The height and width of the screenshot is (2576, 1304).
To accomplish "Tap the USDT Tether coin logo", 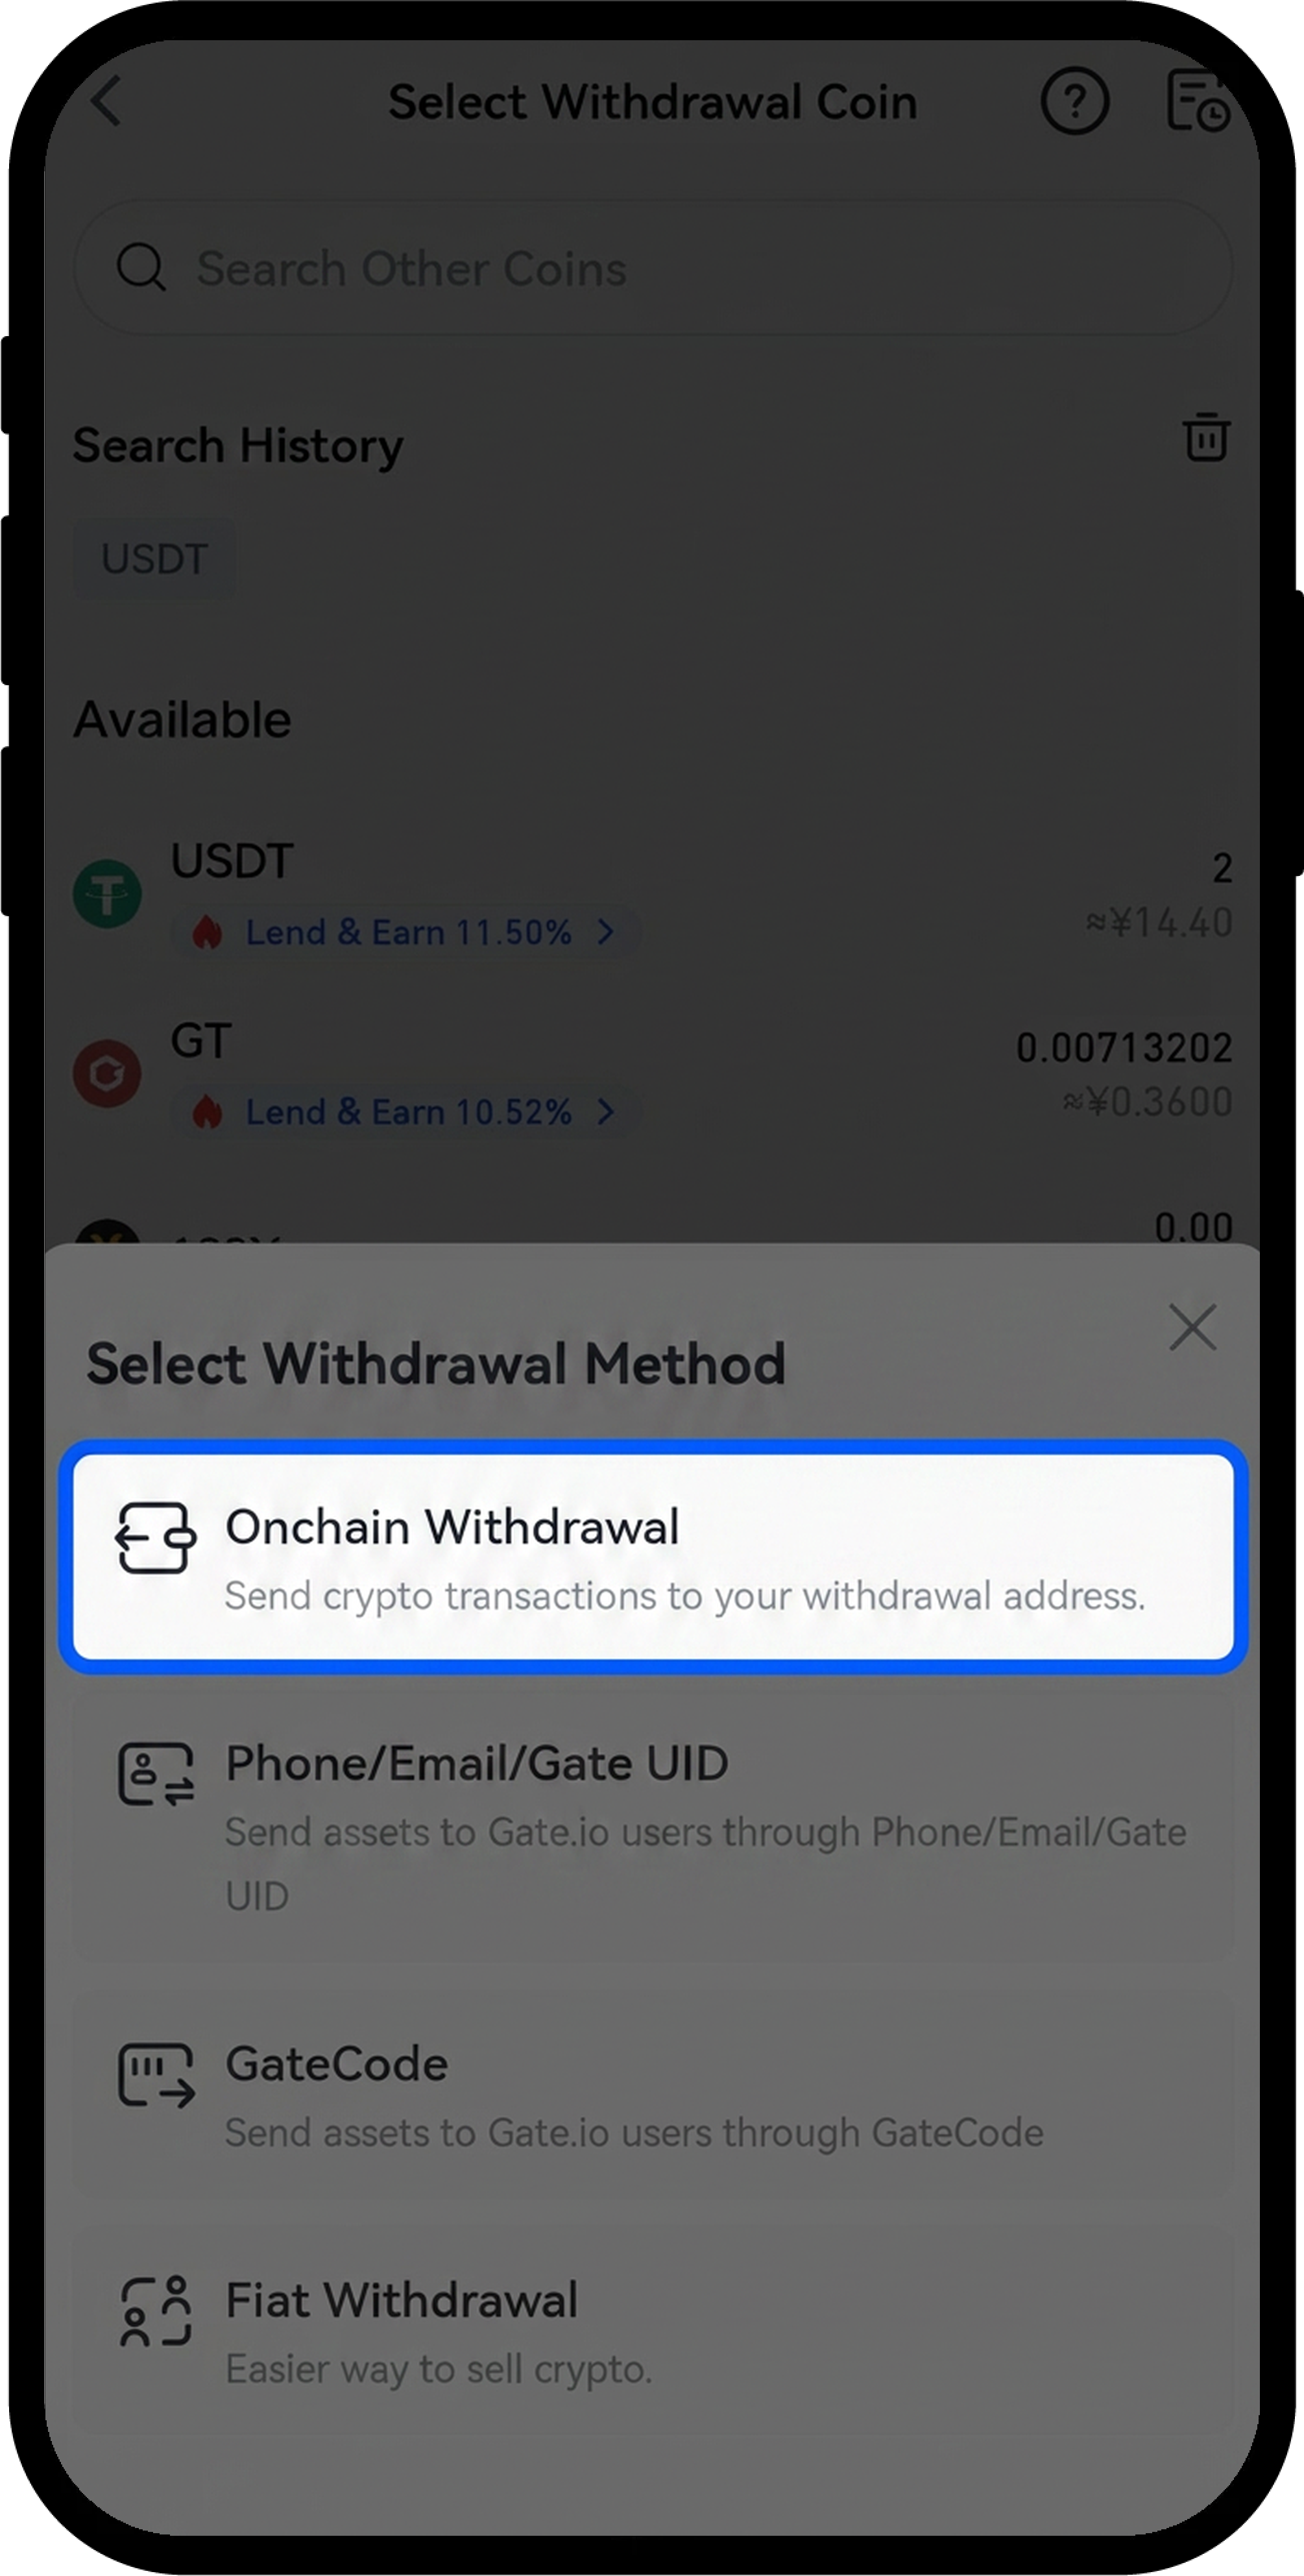I will click(107, 893).
